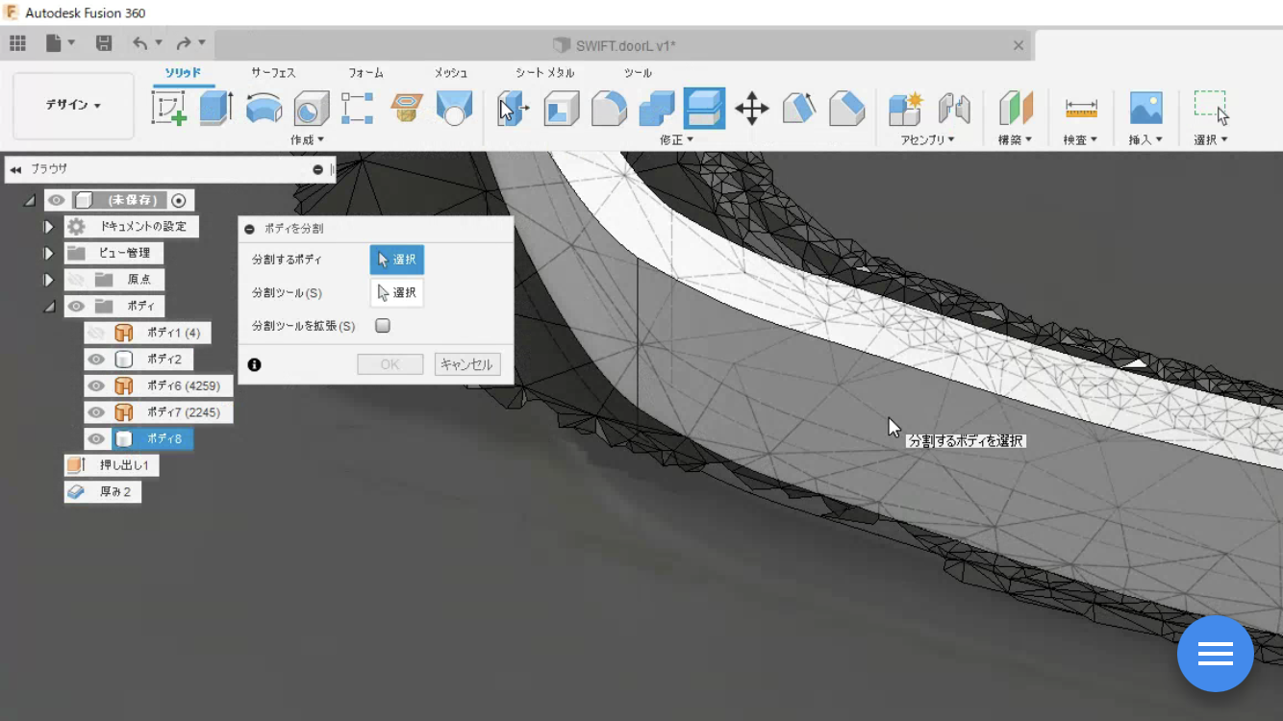This screenshot has height=721, width=1283.
Task: Switch to the ソリッド tab
Action: (183, 73)
